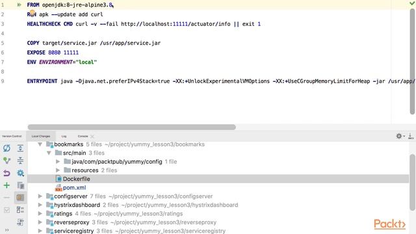Click the configserver module folder icon

point(49,196)
